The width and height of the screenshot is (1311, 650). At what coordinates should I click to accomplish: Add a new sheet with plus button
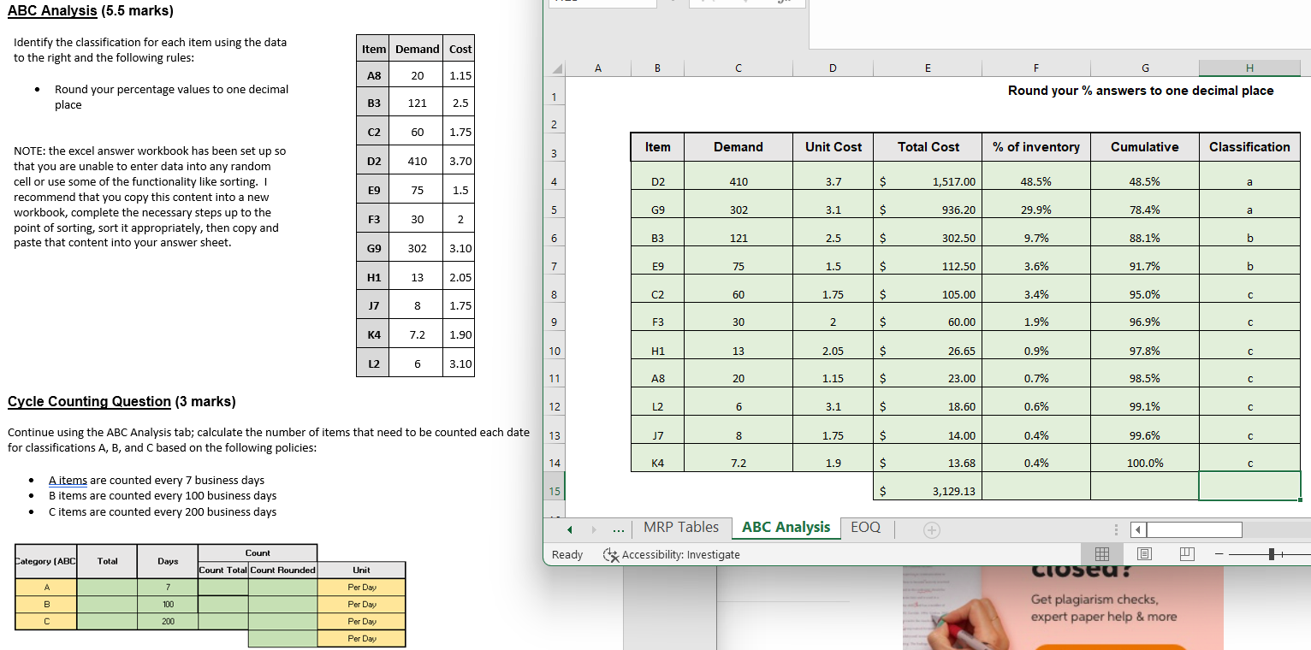931,529
